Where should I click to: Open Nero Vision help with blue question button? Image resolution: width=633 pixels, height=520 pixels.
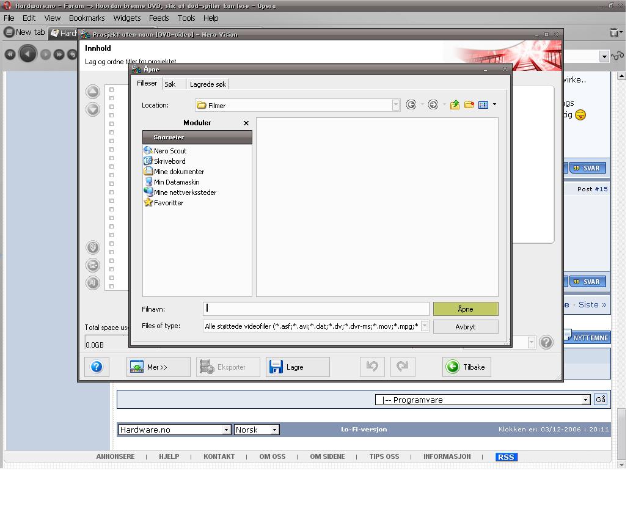pos(97,367)
